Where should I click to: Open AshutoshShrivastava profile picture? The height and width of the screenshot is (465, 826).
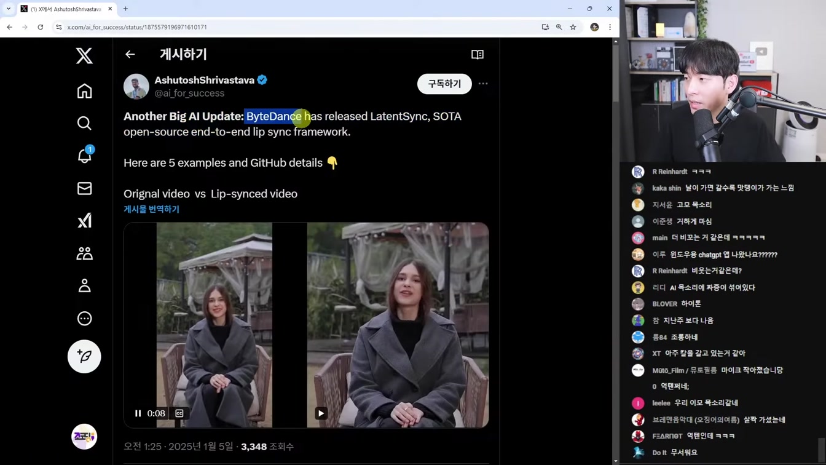point(136,86)
